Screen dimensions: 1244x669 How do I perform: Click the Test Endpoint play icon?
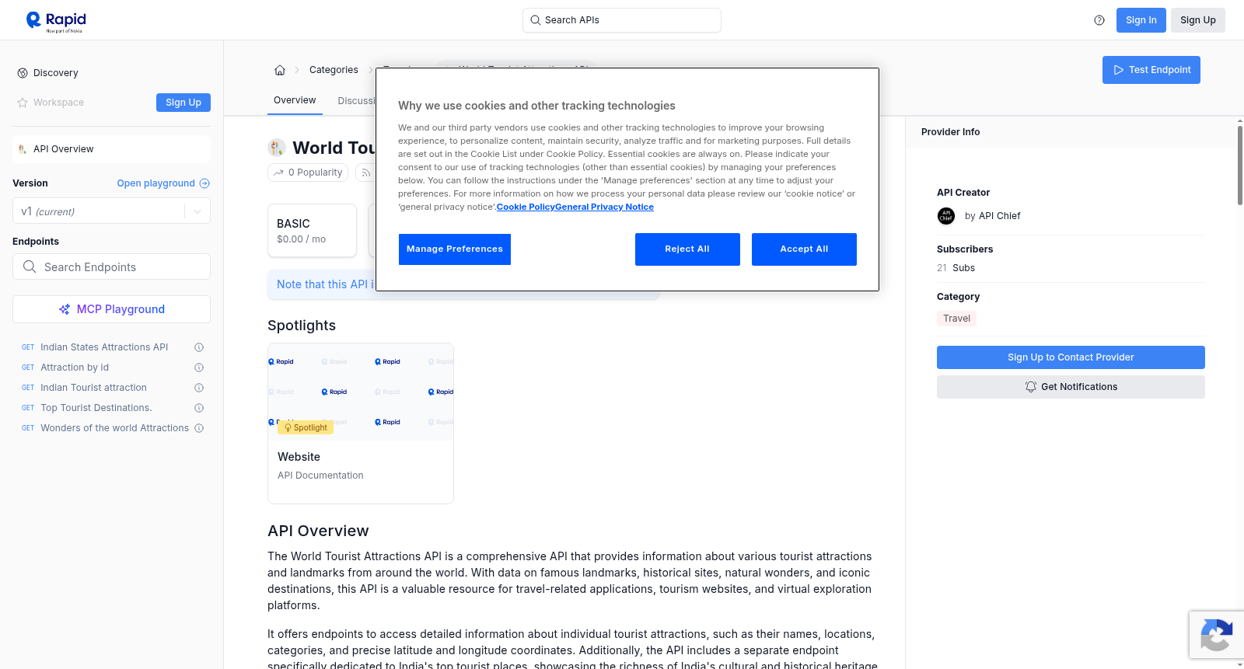point(1119,70)
